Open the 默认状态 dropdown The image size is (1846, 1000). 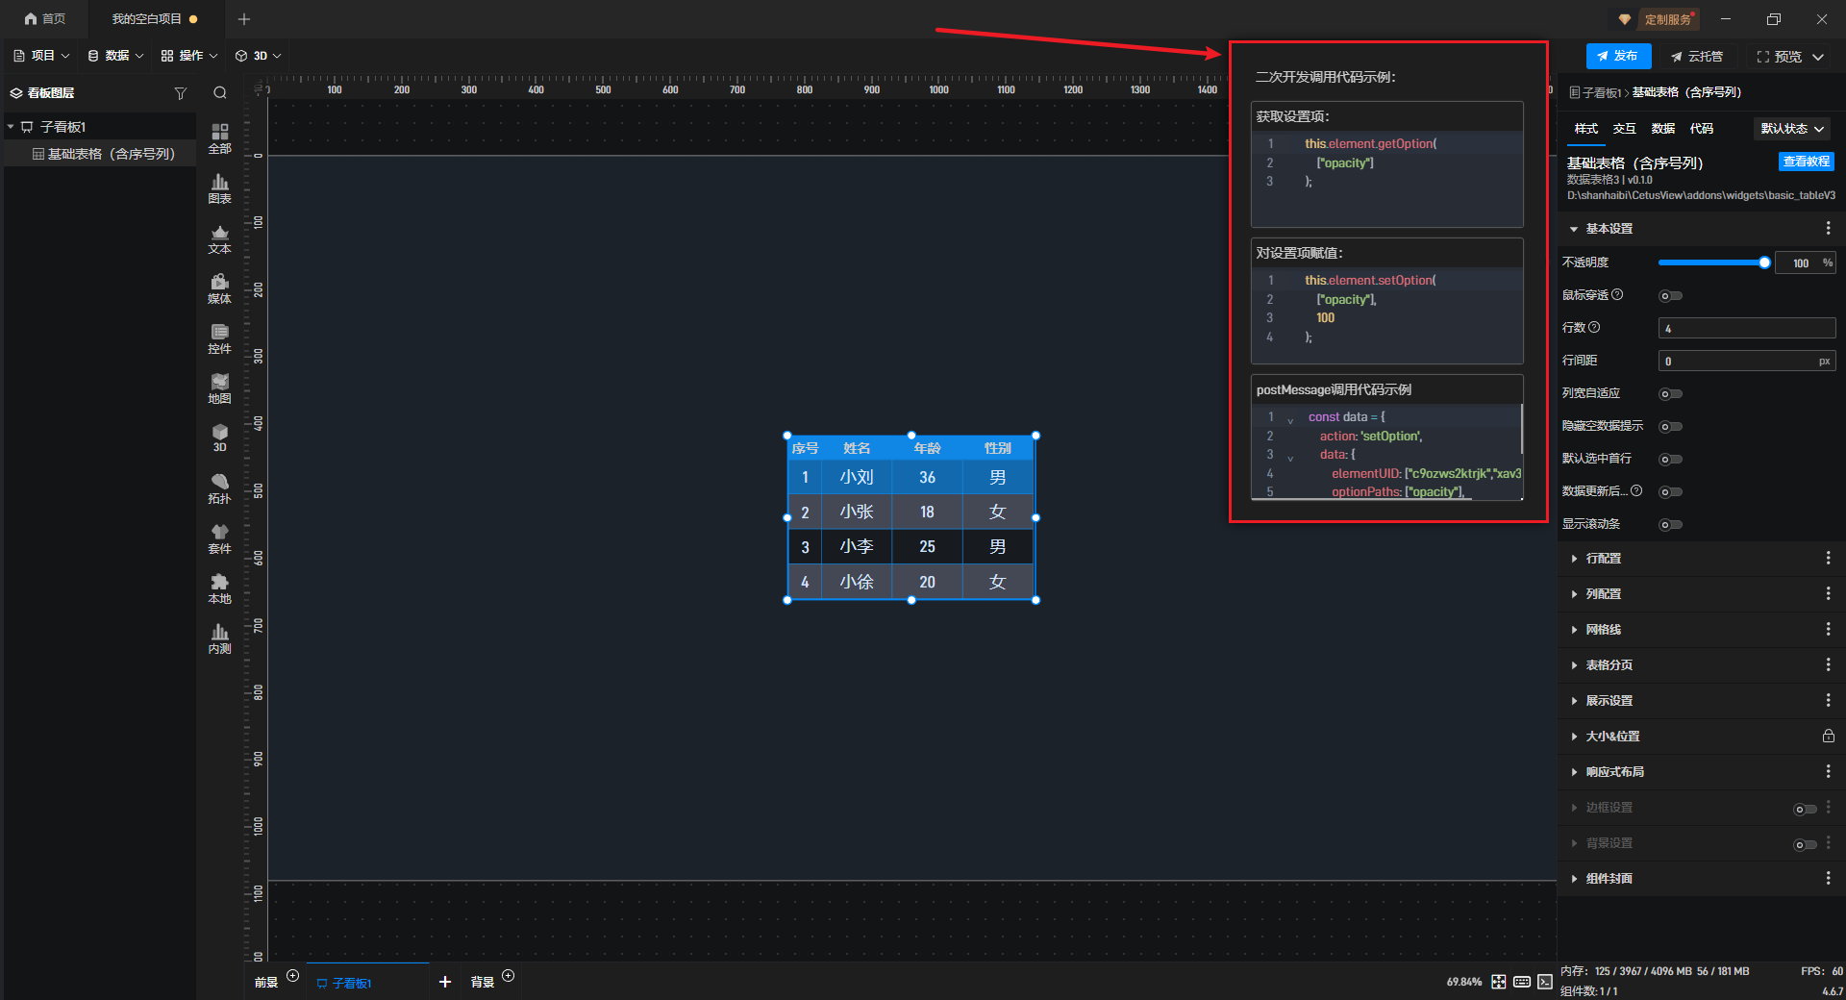tap(1792, 129)
